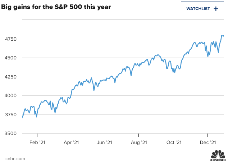Click the Dec '21 date label
The height and width of the screenshot is (162, 228).
(208, 143)
